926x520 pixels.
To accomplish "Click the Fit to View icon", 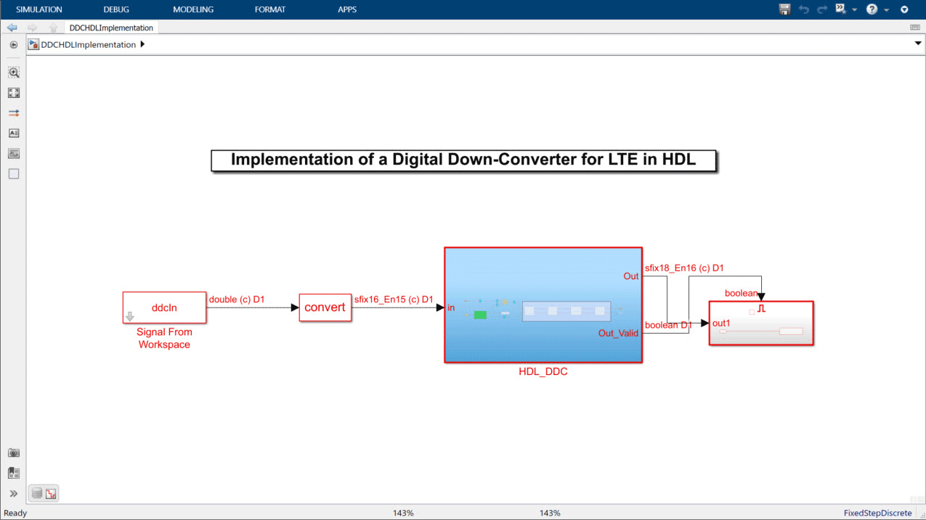I will point(14,93).
